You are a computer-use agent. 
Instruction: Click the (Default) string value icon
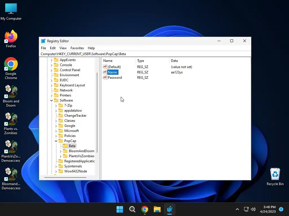105,67
